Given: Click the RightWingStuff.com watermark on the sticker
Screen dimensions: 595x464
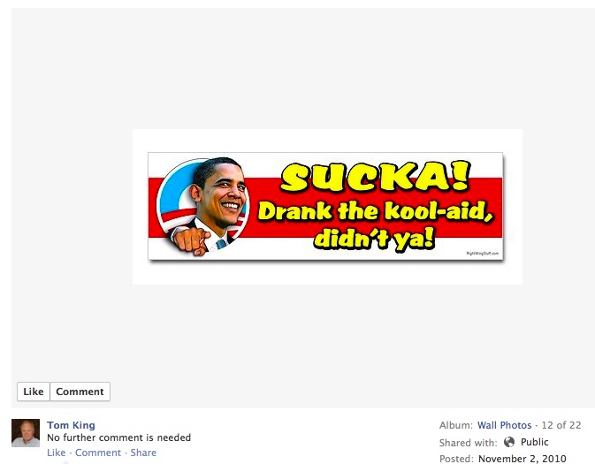Looking at the screenshot, I should pyautogui.click(x=483, y=254).
